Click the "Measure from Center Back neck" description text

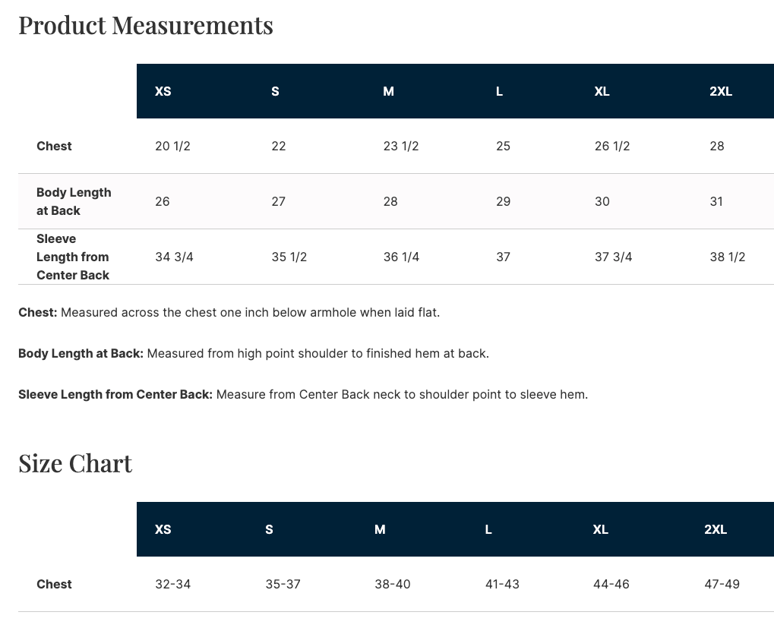click(x=402, y=394)
